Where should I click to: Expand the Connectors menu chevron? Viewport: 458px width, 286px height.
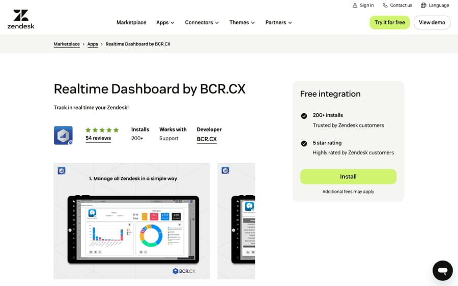coord(217,23)
